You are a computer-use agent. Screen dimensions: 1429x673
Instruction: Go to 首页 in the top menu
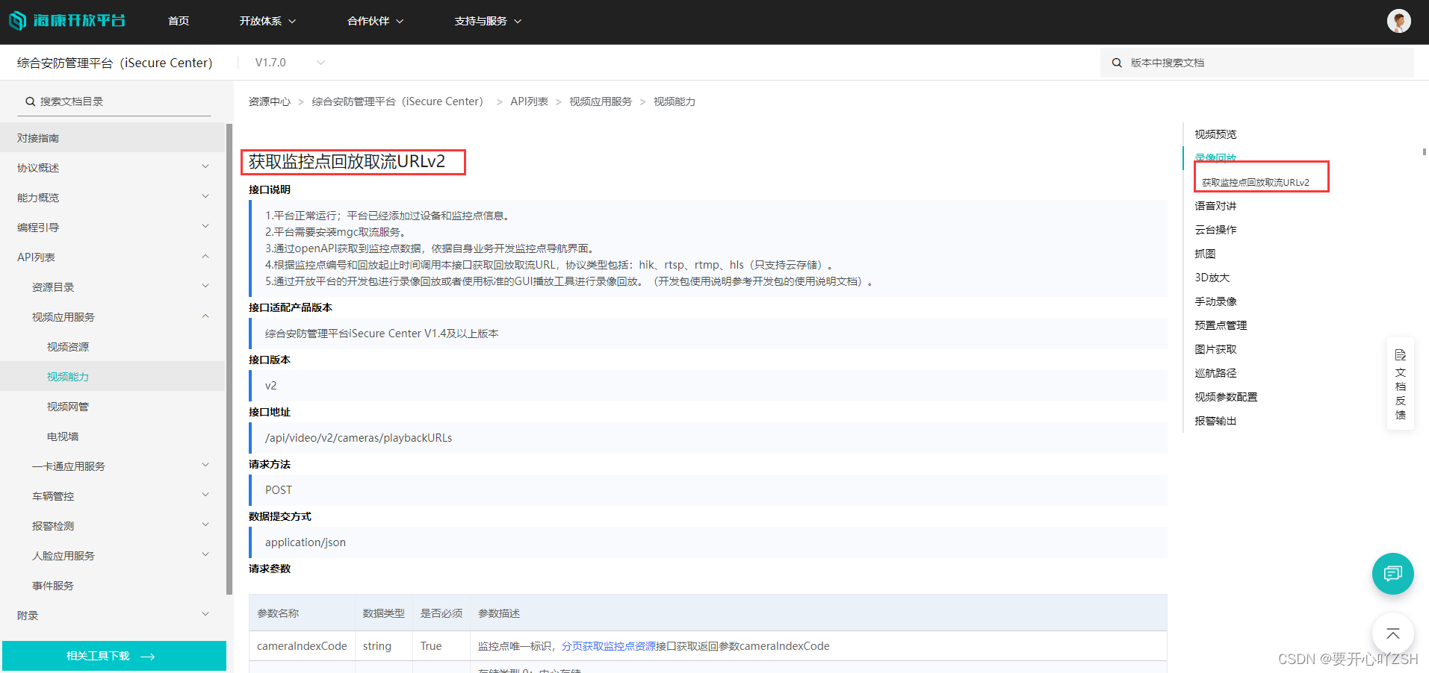(179, 21)
